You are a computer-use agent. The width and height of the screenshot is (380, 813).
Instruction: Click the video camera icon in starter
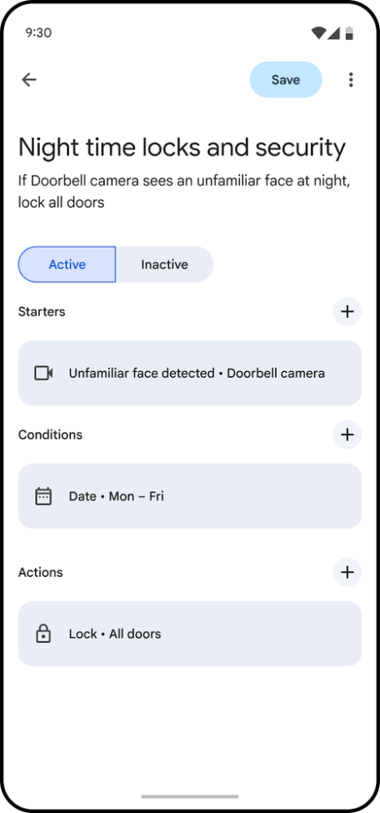click(43, 373)
